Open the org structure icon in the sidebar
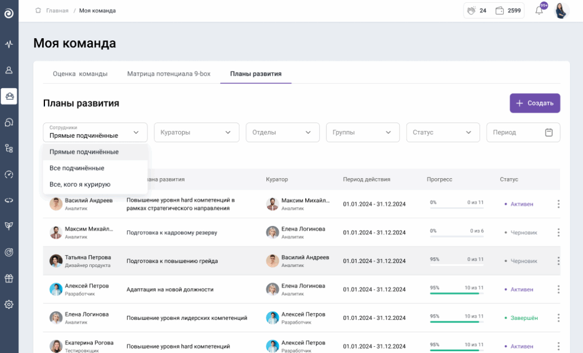The image size is (583, 353). click(9, 147)
